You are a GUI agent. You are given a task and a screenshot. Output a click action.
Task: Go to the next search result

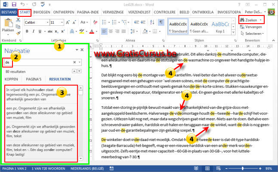[79, 71]
